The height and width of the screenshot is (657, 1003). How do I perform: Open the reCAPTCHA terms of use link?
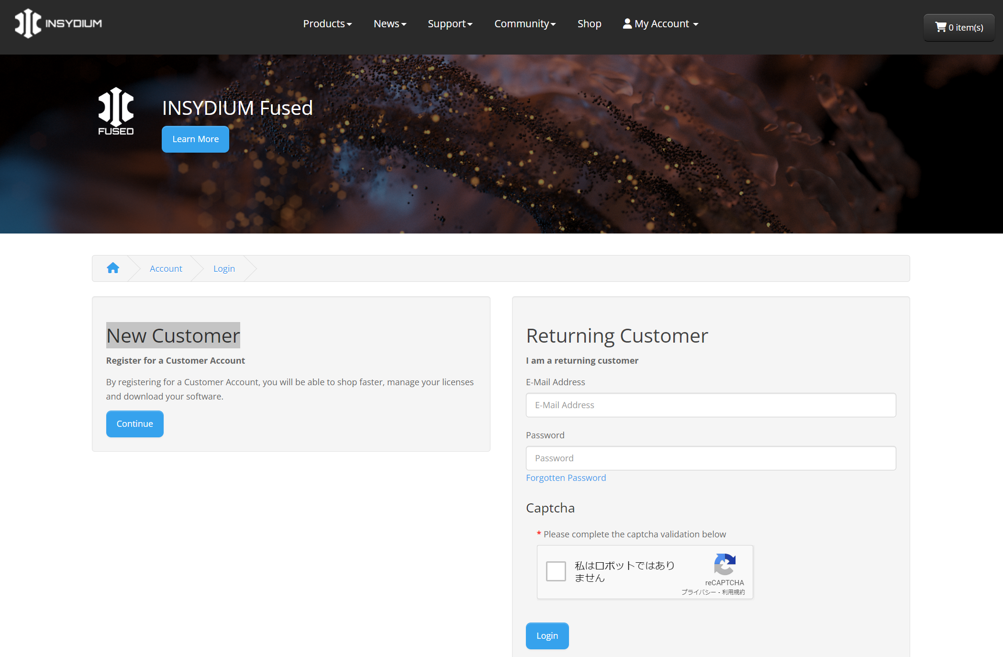pos(734,592)
